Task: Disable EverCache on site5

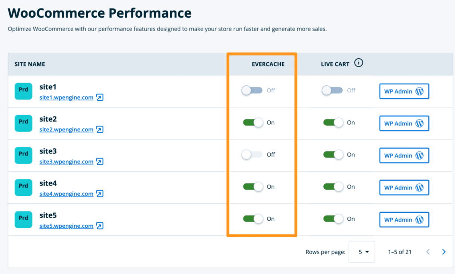Action: click(253, 219)
